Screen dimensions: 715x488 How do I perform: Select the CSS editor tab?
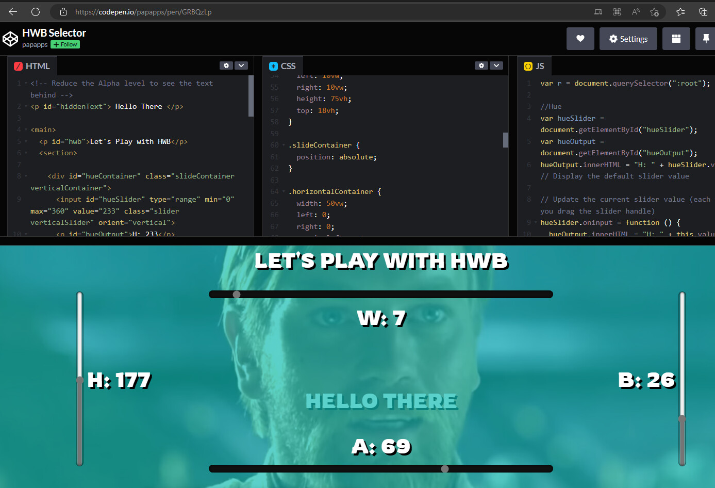[282, 66]
